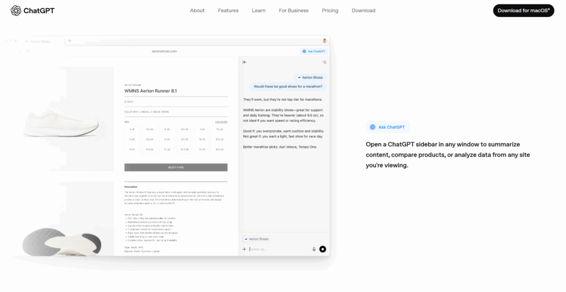This screenshot has width=566, height=292.
Task: Select the 10.5 US size option
Action: pyautogui.click(x=219, y=139)
